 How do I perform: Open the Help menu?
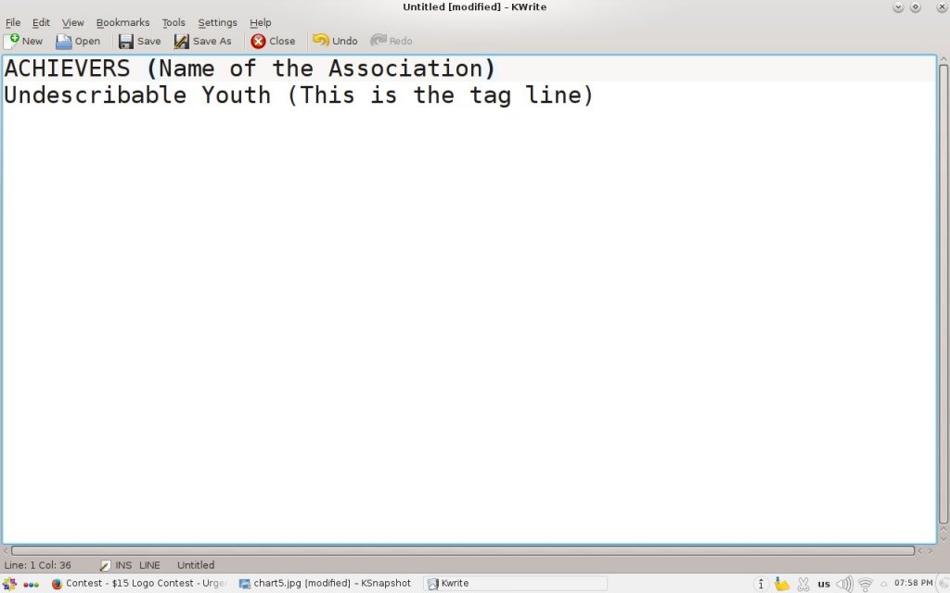(x=261, y=22)
